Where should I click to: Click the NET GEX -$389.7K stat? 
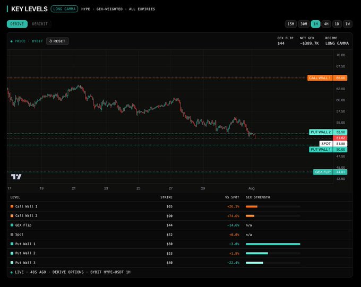pos(309,41)
